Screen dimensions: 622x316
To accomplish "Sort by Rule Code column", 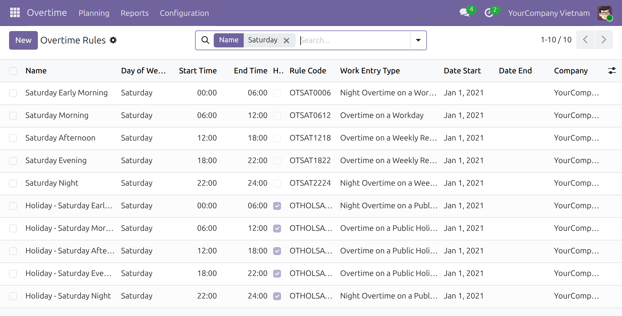I will 308,71.
